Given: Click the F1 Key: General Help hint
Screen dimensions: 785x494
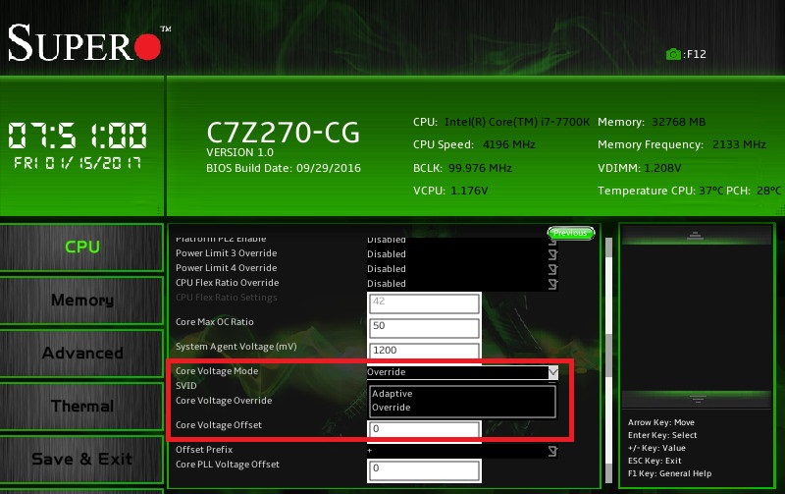Looking at the screenshot, I should click(670, 473).
